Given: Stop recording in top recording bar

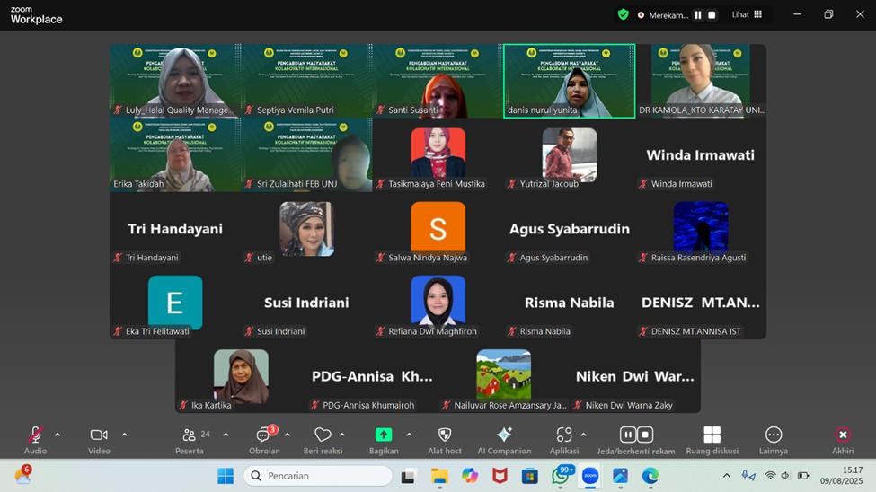Looking at the screenshot, I should click(712, 15).
